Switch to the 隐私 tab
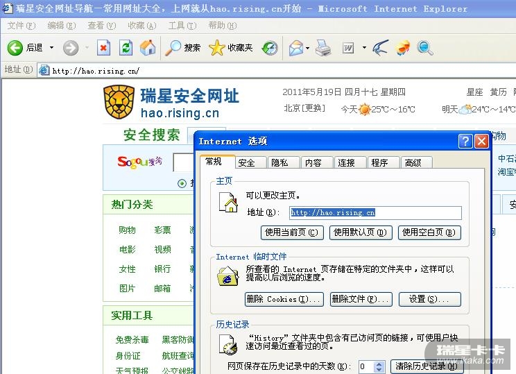The image size is (516, 374). [284, 162]
